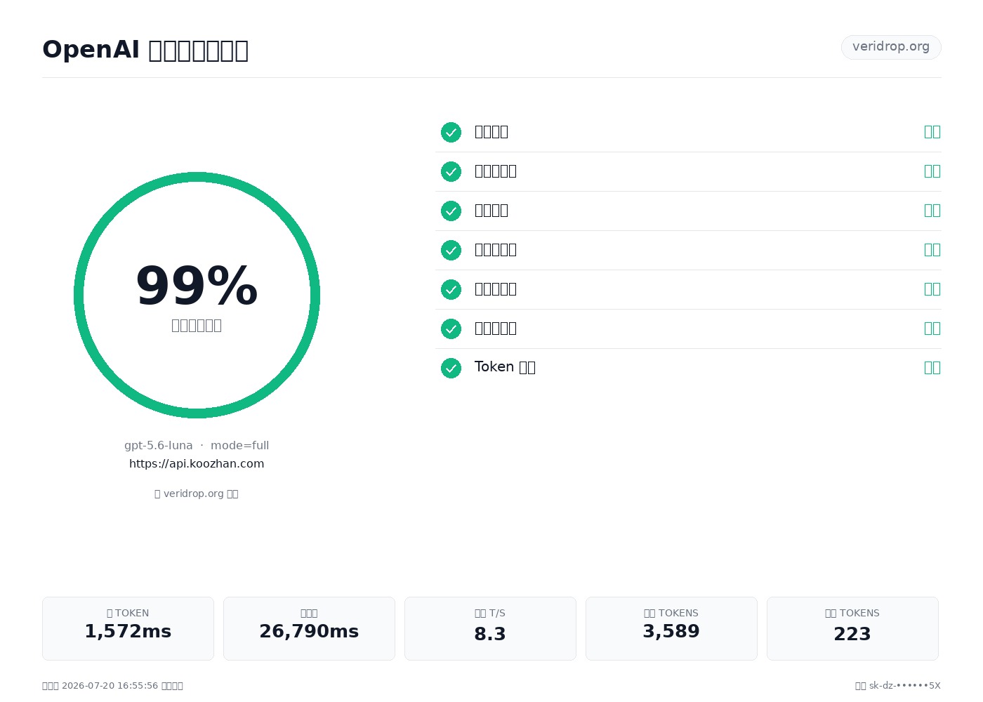
Task: Open the https://api.koozhan.com link
Action: click(197, 464)
